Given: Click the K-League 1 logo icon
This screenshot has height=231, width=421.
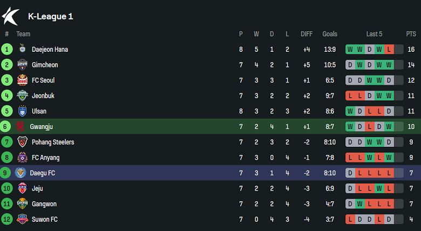Looking at the screenshot, I should pos(11,16).
